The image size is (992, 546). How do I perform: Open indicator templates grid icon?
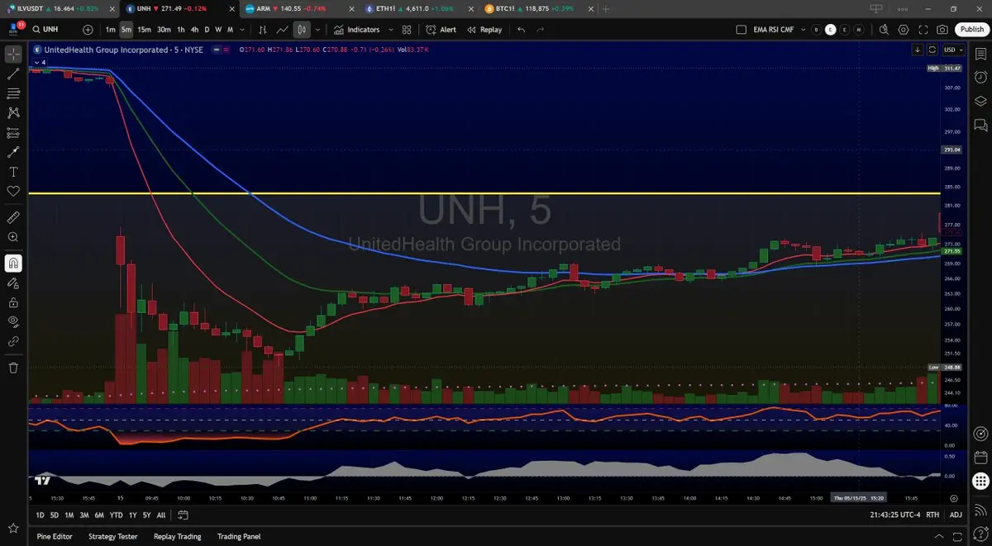(x=407, y=29)
